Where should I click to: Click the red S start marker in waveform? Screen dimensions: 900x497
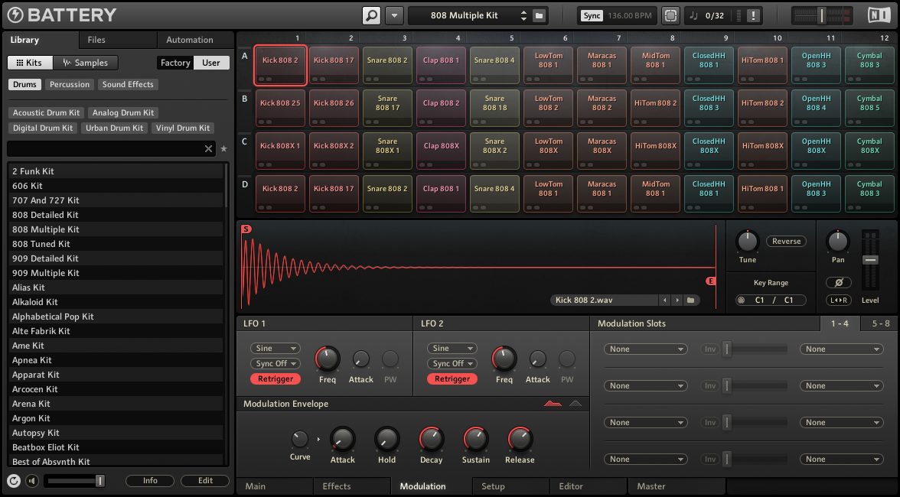click(246, 229)
